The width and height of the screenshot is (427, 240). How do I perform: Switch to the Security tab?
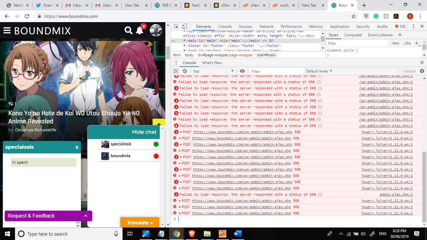363,26
